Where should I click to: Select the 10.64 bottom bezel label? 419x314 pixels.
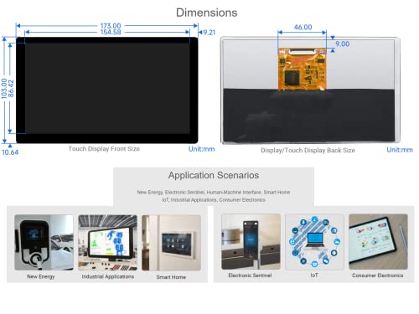[x=10, y=152]
